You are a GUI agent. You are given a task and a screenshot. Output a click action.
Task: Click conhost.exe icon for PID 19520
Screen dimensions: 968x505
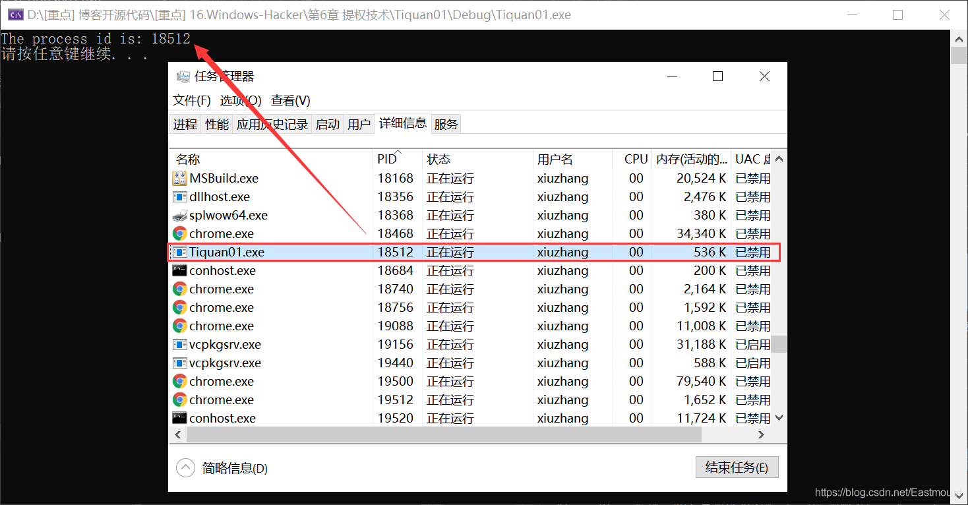pyautogui.click(x=179, y=418)
